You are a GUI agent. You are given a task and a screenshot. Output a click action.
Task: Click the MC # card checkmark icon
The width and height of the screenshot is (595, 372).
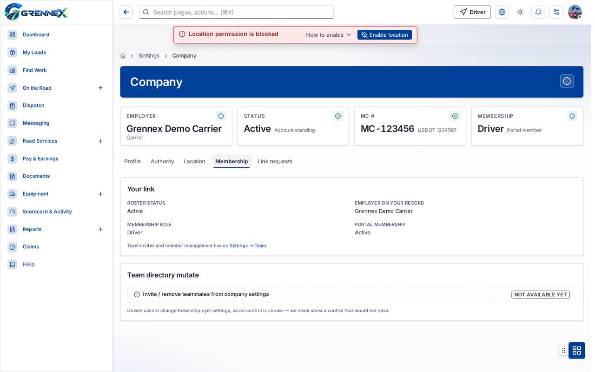[x=455, y=116]
